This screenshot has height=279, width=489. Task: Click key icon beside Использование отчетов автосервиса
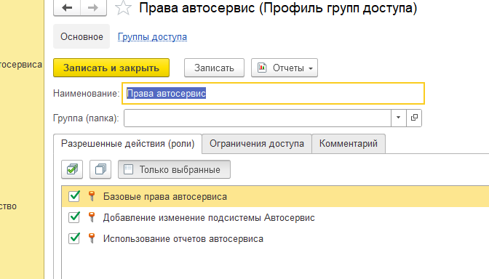point(92,238)
